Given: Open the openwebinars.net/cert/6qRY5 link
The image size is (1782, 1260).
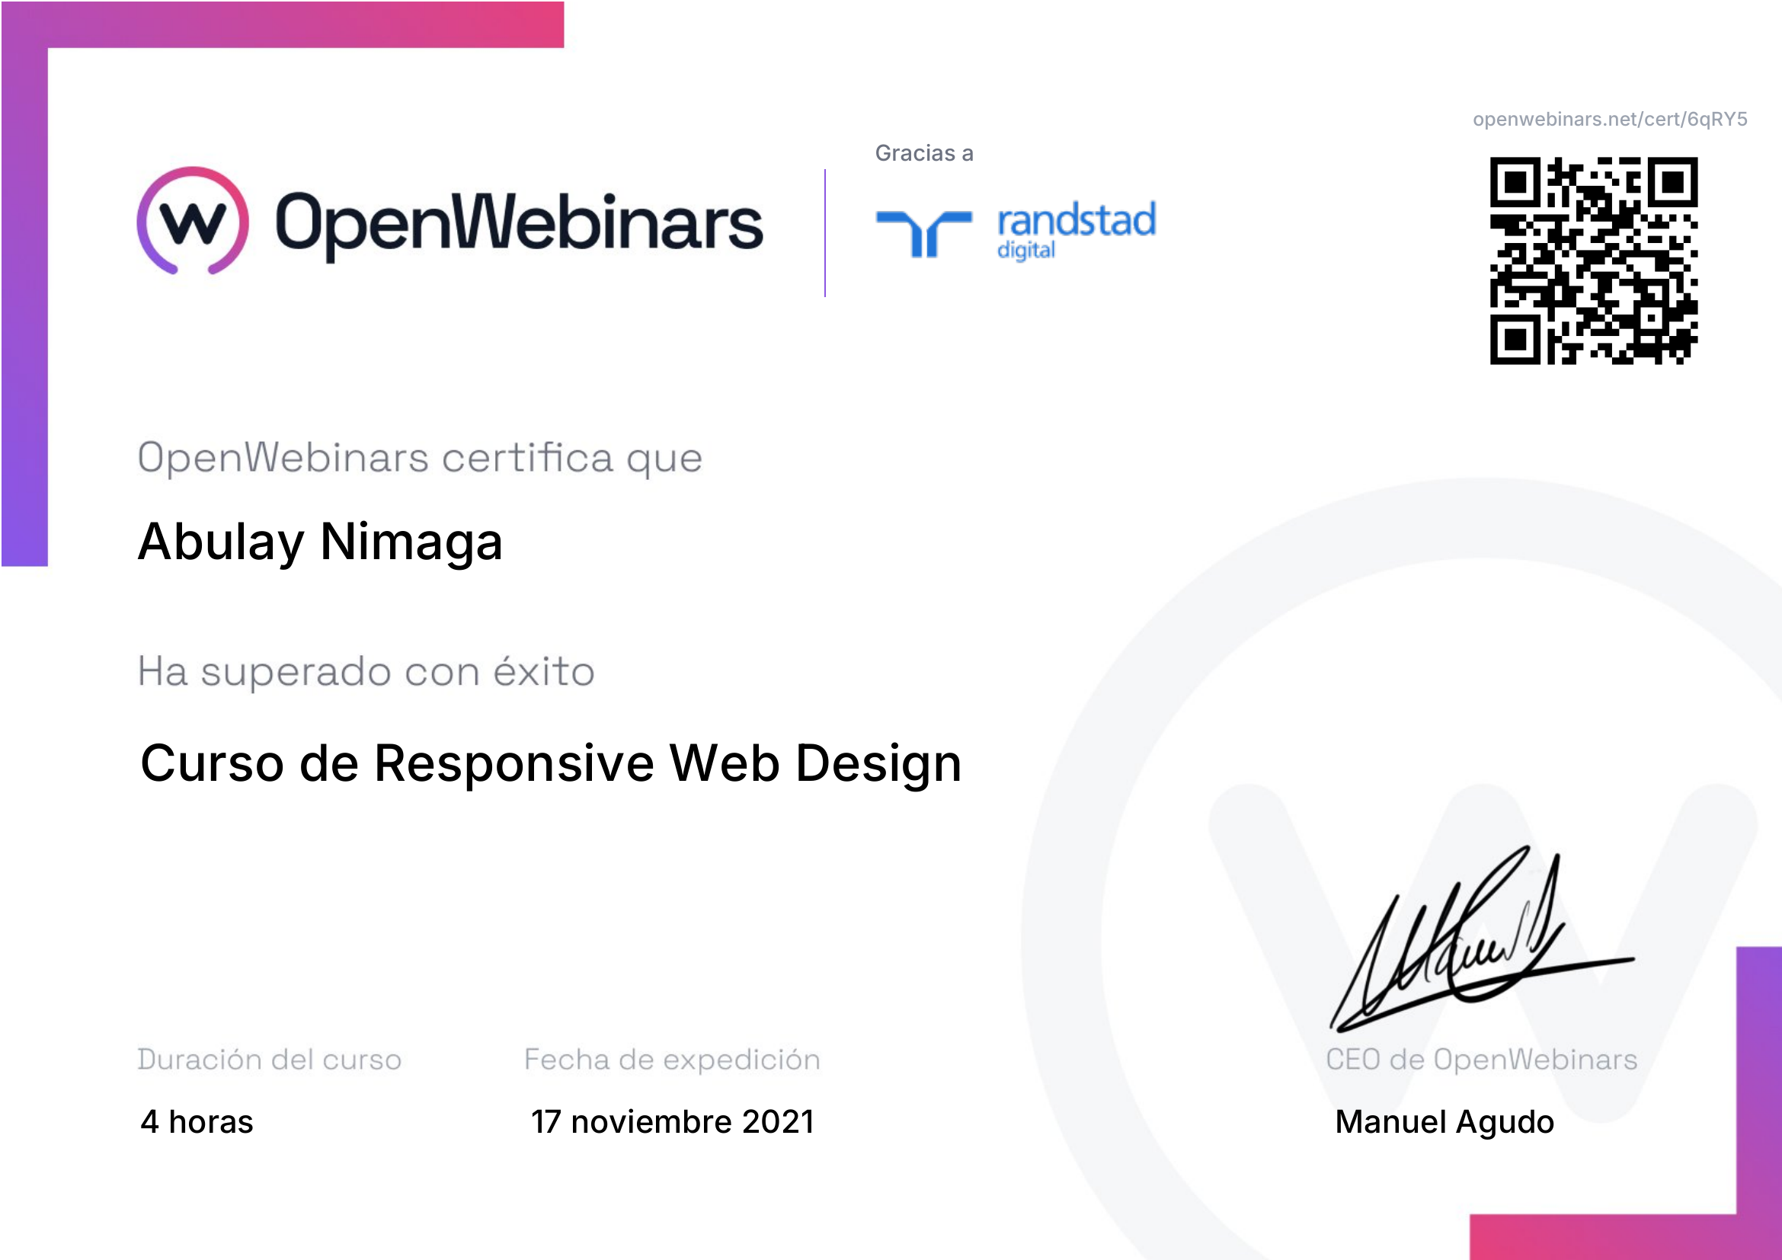Looking at the screenshot, I should [x=1610, y=120].
